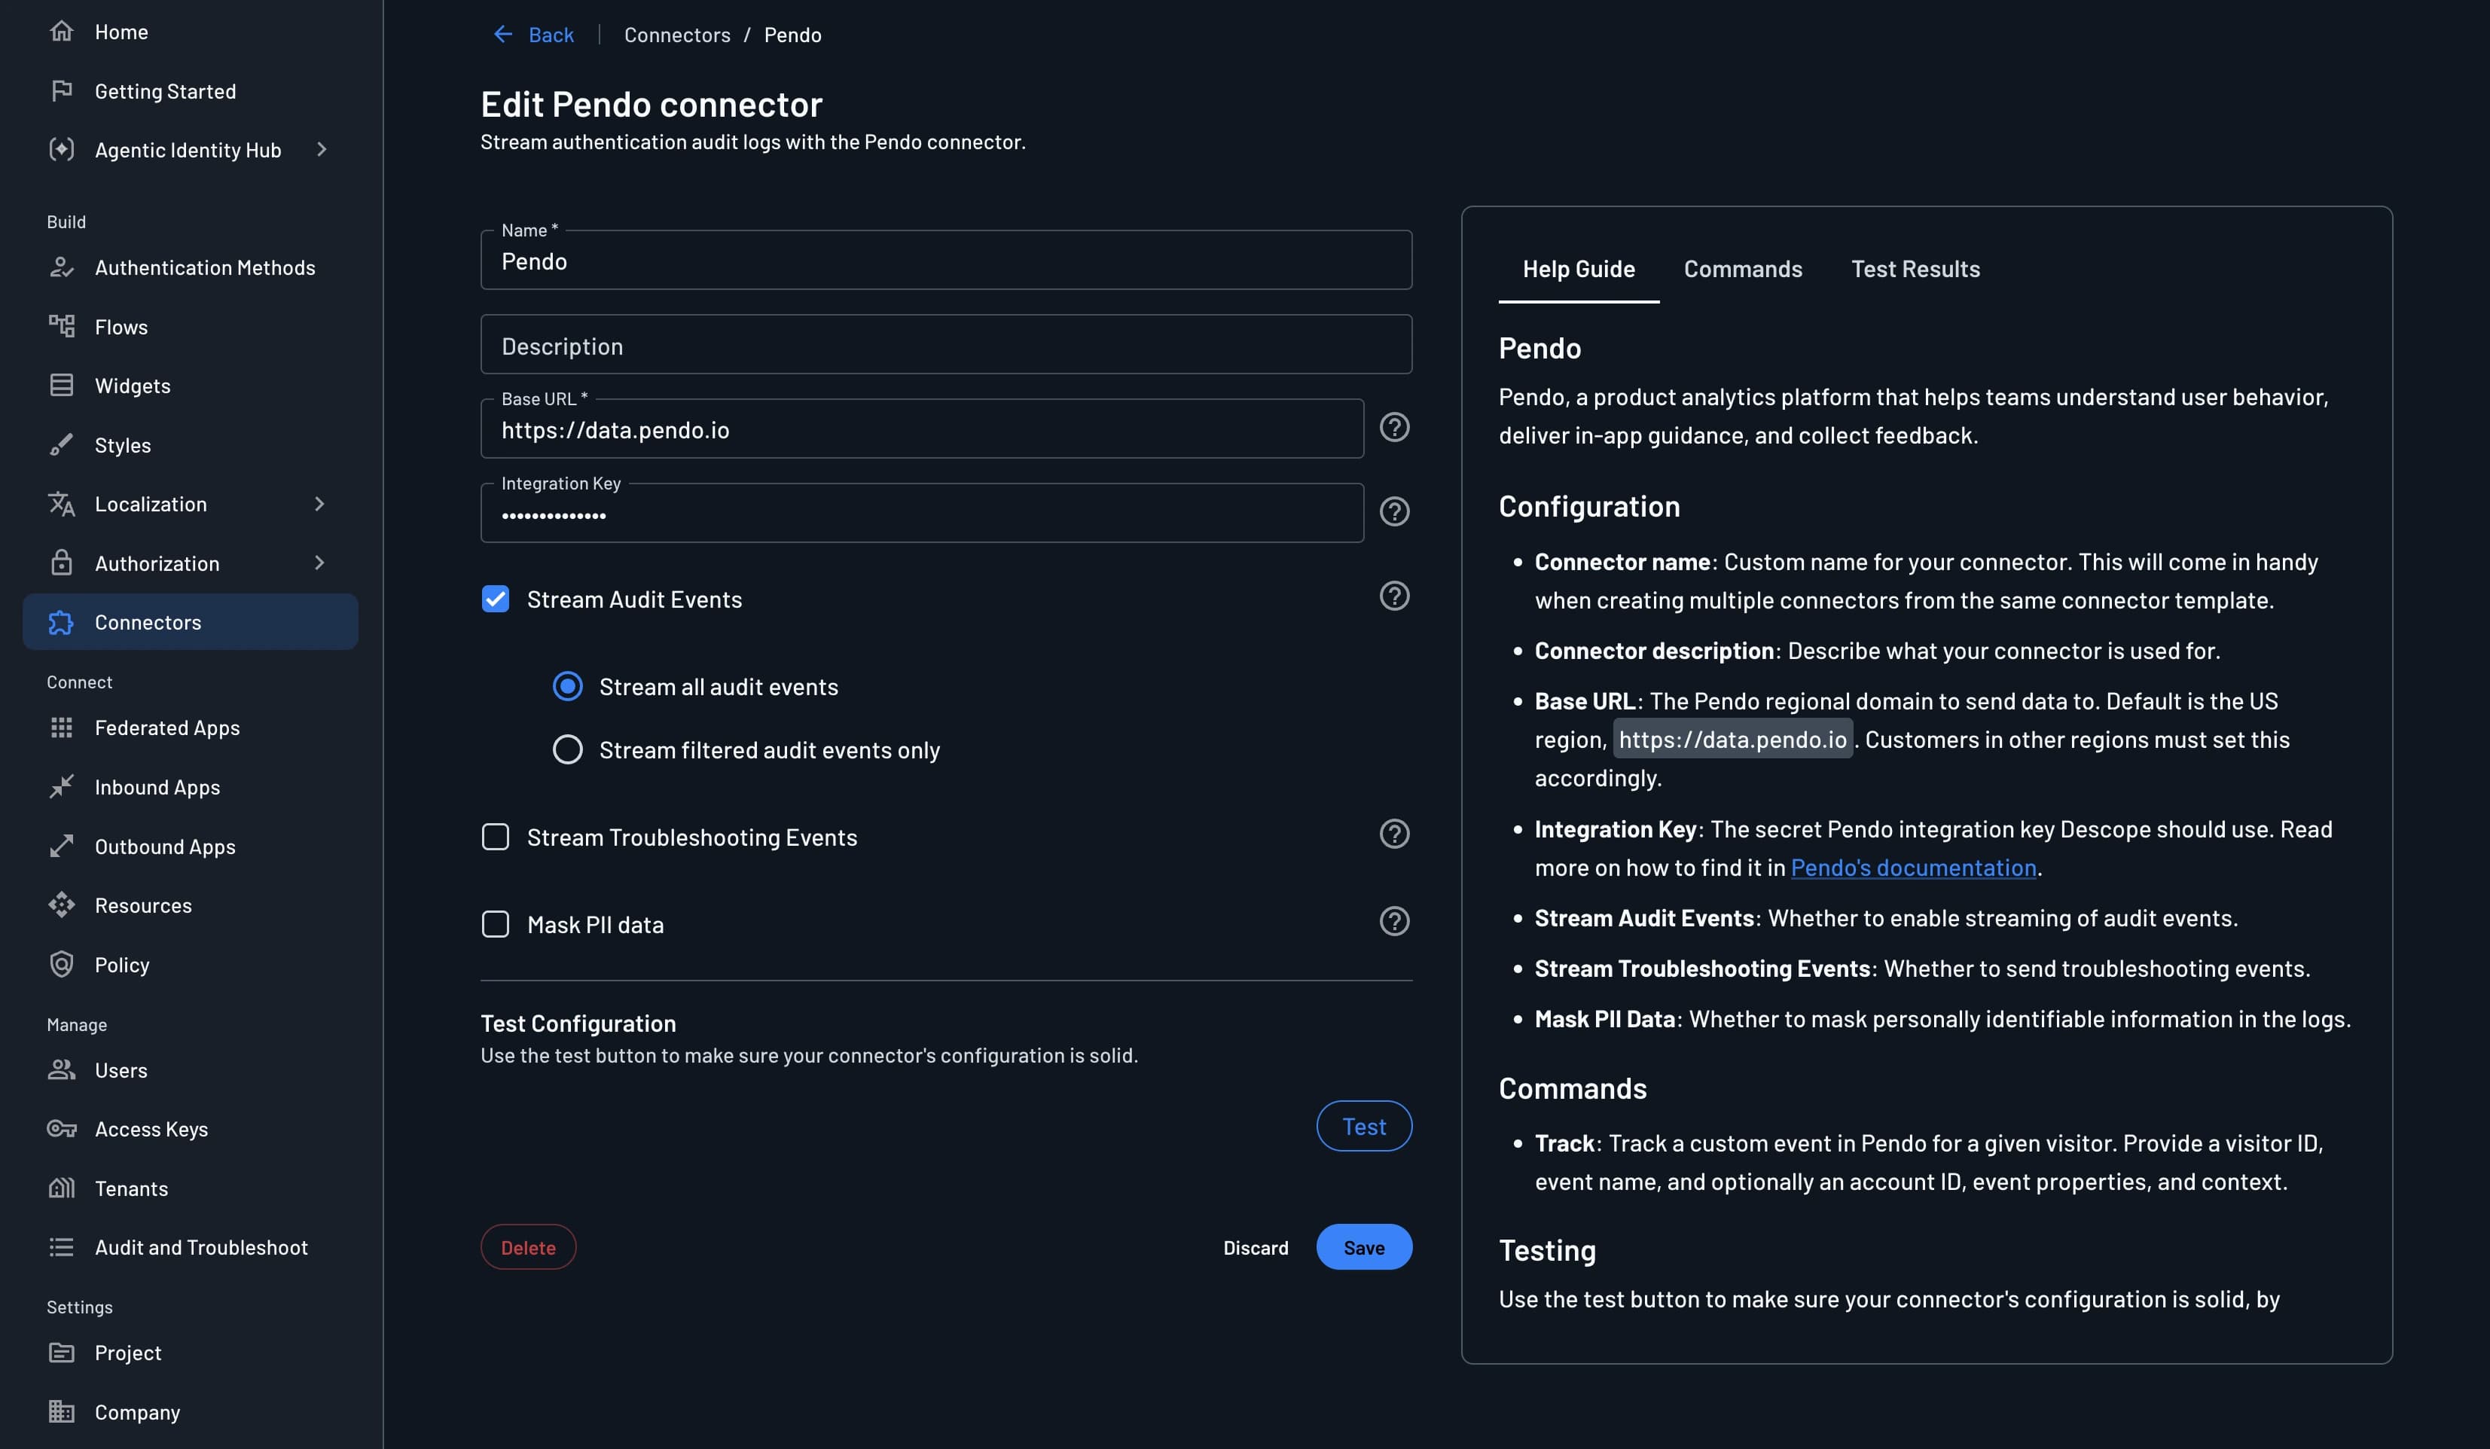The width and height of the screenshot is (2490, 1449).
Task: Click the Test Configuration heading
Action: coord(578,1023)
